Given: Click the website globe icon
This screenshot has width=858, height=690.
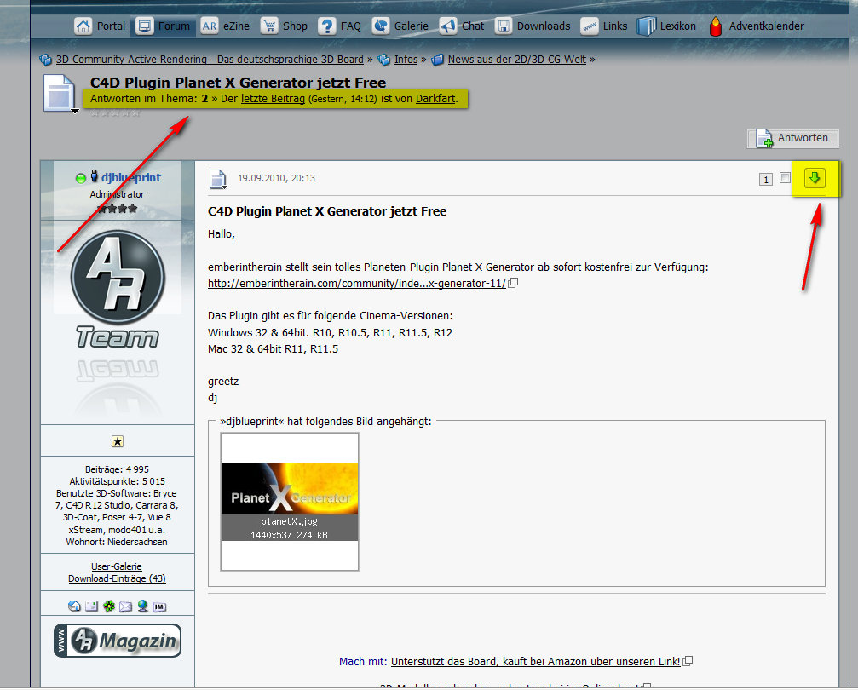Looking at the screenshot, I should click(143, 606).
